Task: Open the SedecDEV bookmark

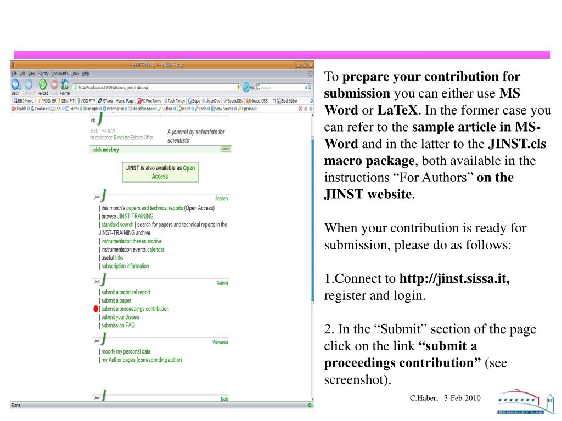Action: pyautogui.click(x=233, y=101)
